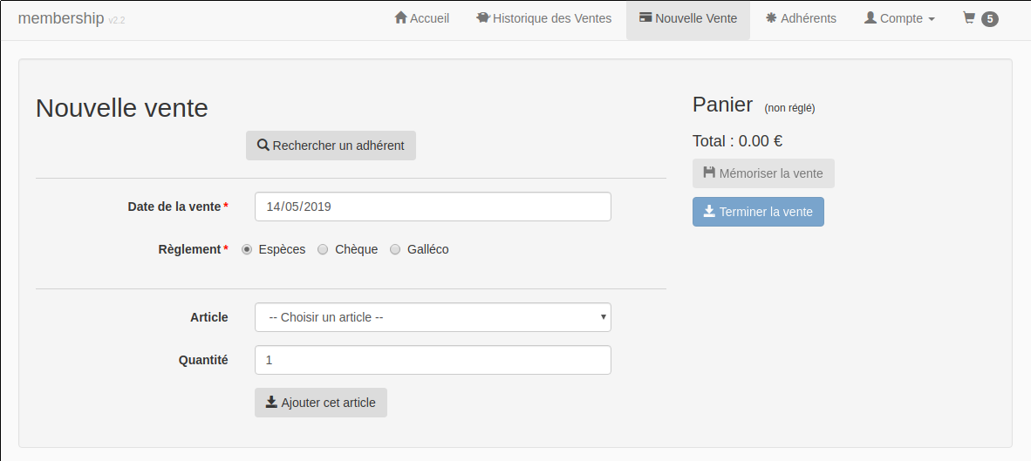
Task: Click the asterisk icon beside Adhérents
Action: pyautogui.click(x=771, y=17)
